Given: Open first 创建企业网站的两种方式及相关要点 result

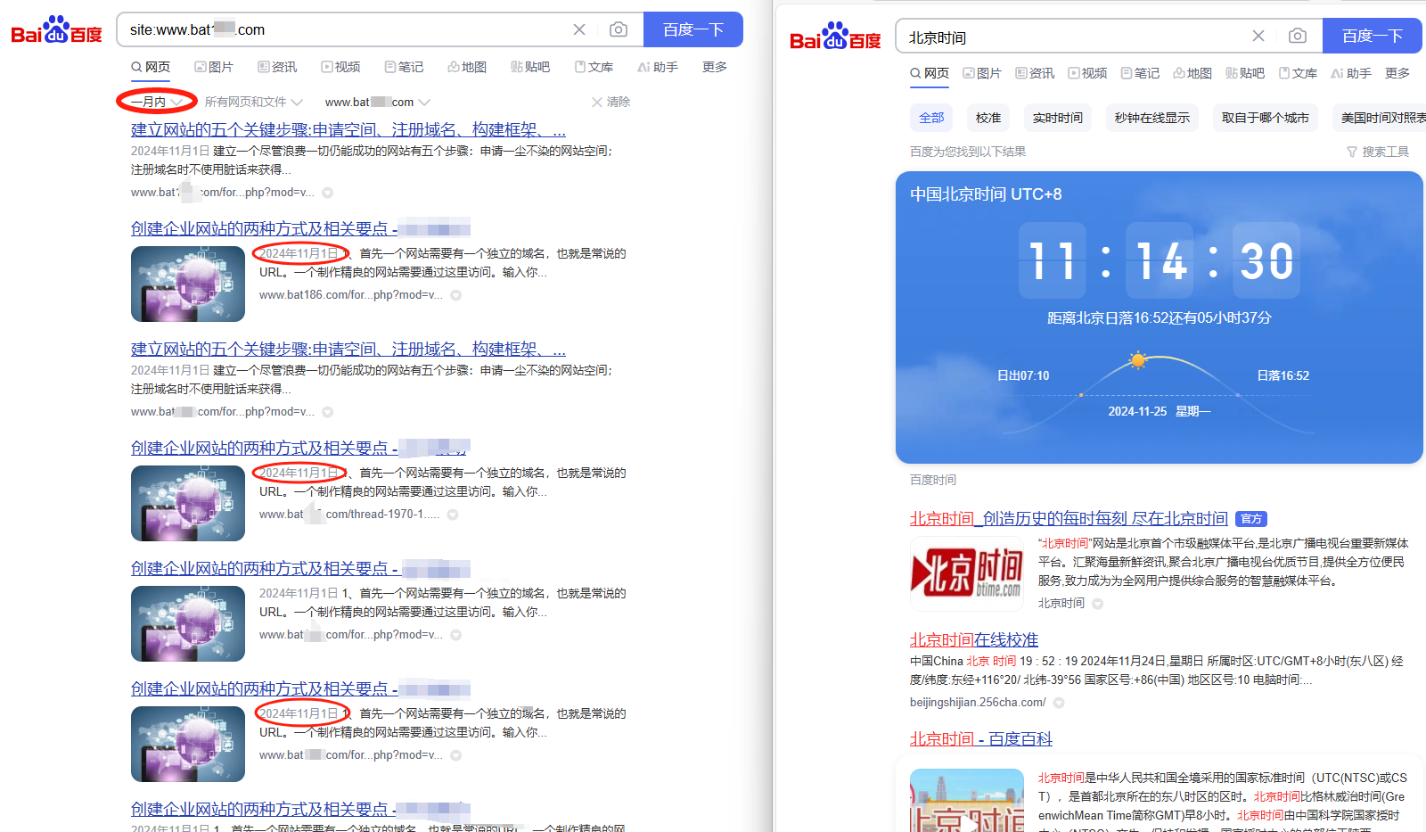Looking at the screenshot, I should tap(300, 229).
